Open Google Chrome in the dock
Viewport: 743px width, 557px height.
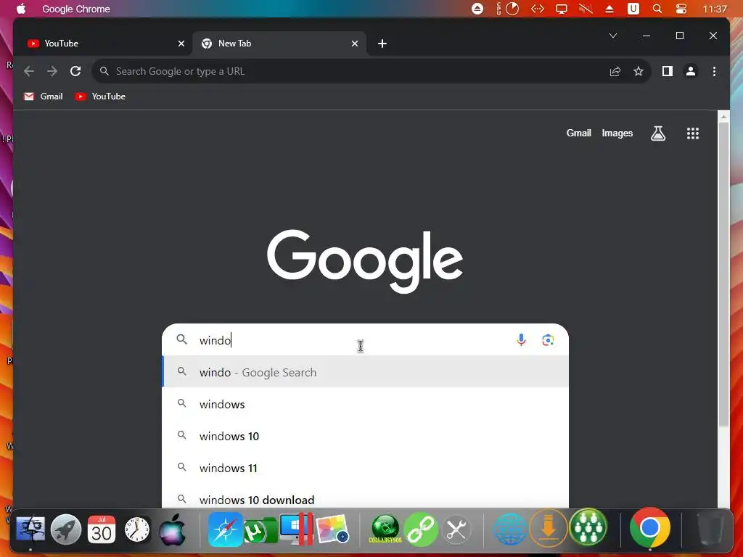click(649, 527)
